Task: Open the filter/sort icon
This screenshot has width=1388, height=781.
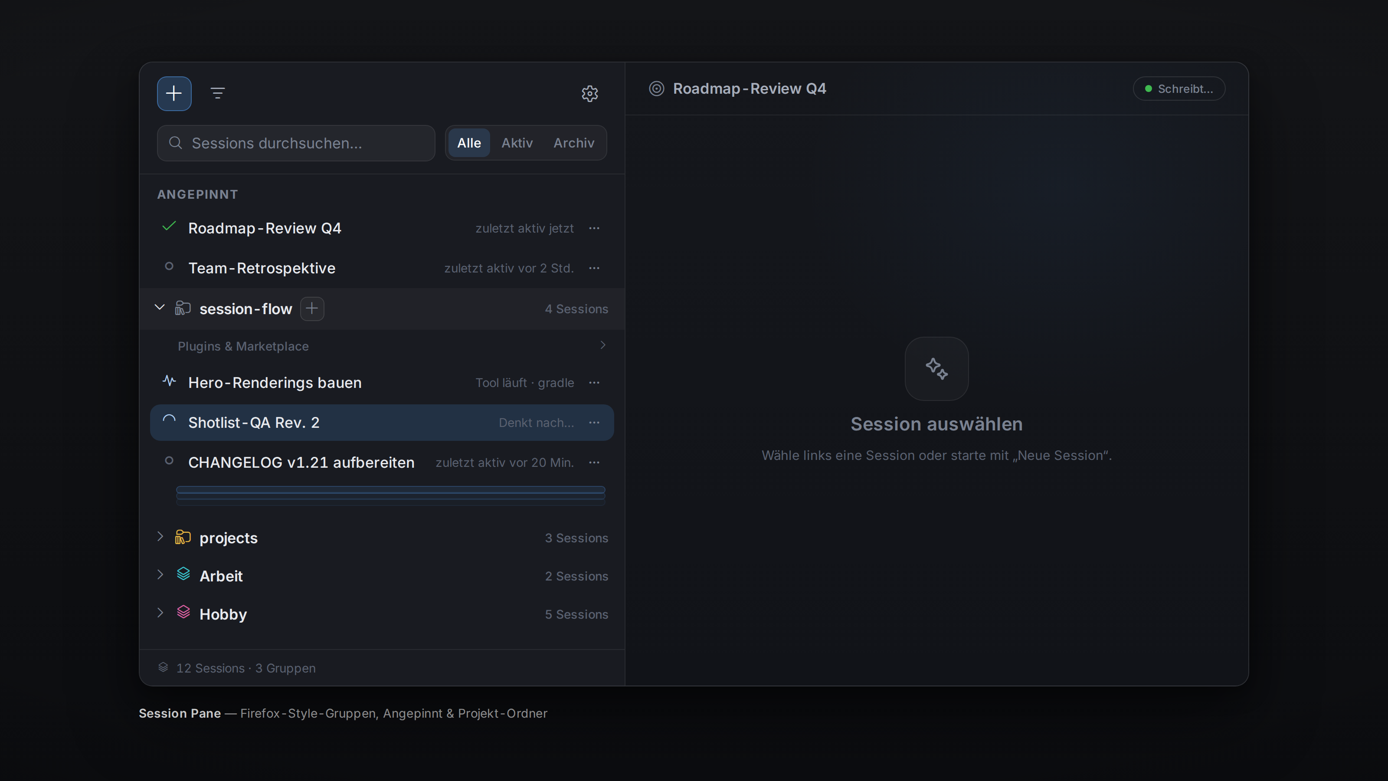Action: (218, 93)
